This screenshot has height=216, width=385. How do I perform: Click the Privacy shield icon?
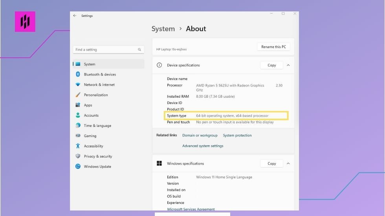78,156
